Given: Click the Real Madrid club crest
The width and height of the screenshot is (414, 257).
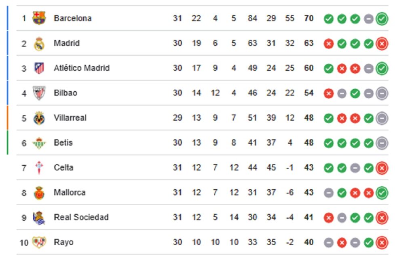Looking at the screenshot, I should click(39, 43).
